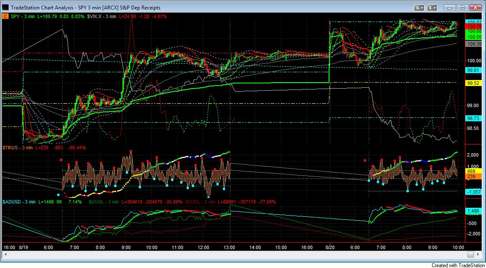486x268 pixels.
Task: Maximize the Chart Analysis window
Action: pos(462,7)
